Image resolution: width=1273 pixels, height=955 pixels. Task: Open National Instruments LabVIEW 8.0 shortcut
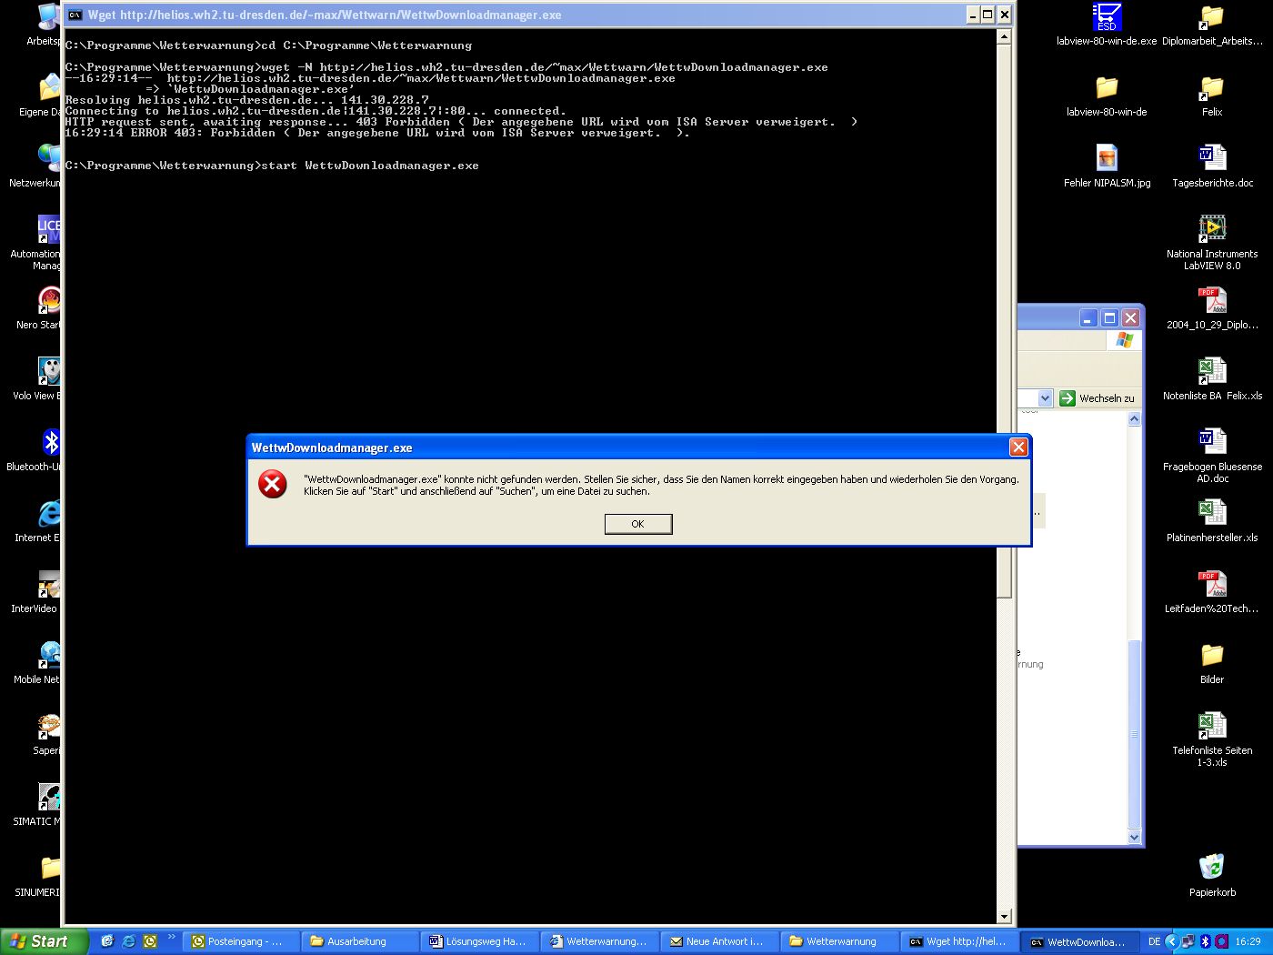[1211, 229]
